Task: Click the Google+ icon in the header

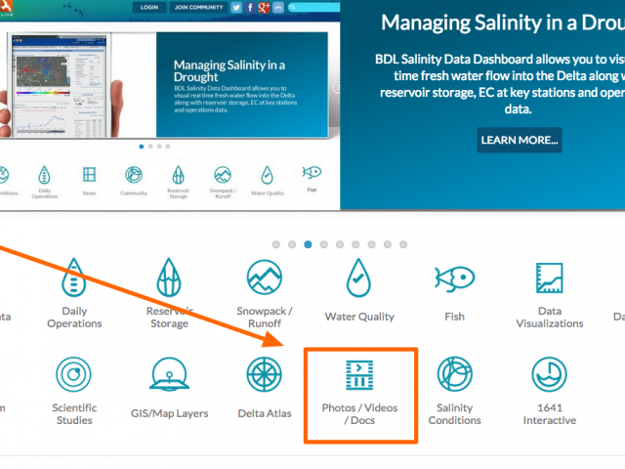Action: [x=264, y=7]
